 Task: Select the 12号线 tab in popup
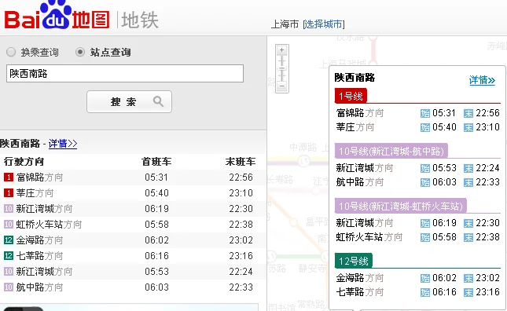point(354,261)
